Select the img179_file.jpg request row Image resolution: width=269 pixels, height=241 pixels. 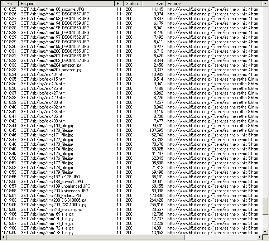pos(131,172)
